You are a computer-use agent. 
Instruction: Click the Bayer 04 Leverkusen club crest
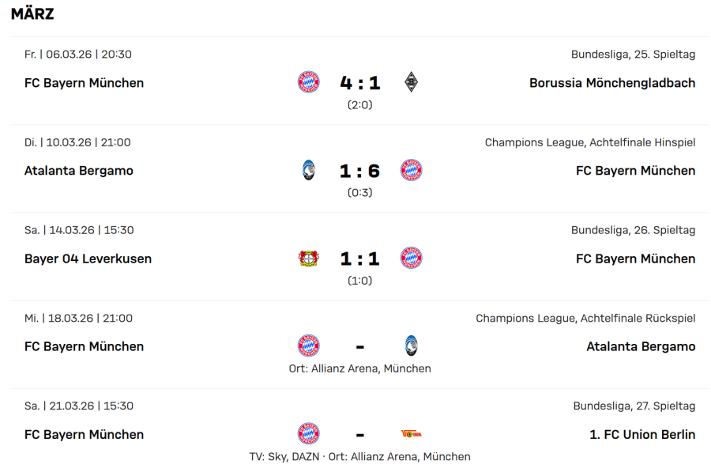309,259
